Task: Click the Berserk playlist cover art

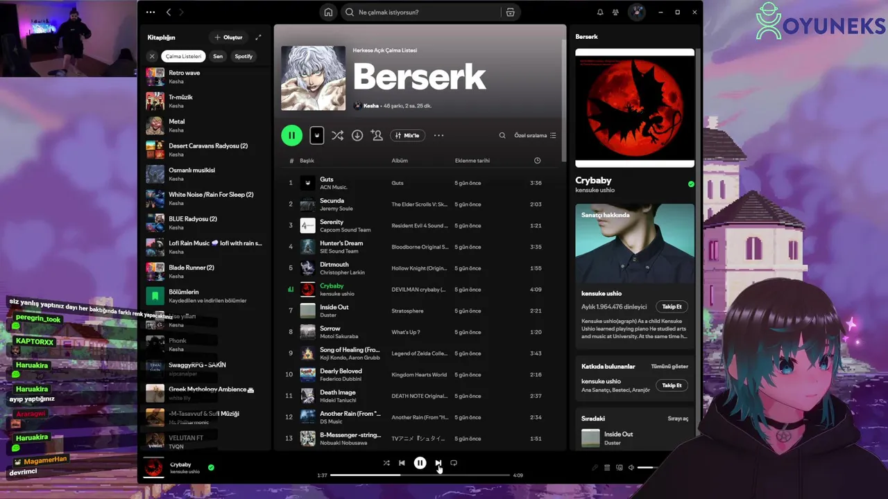Action: tap(313, 78)
